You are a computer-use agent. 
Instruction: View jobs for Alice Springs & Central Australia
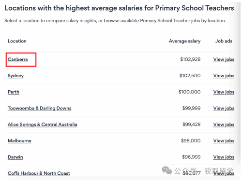point(224,125)
